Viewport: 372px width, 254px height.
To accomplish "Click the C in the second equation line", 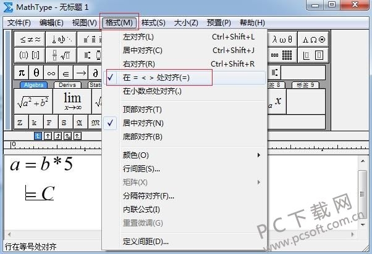I will tap(48, 194).
